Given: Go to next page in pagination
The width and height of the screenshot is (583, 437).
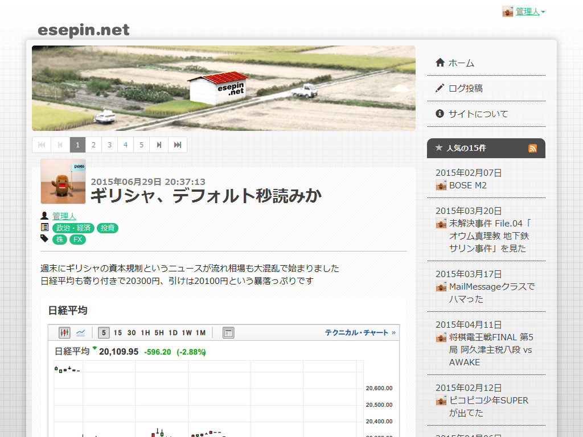Looking at the screenshot, I should click(x=159, y=145).
